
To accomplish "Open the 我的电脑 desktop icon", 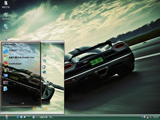I will tap(6, 16).
